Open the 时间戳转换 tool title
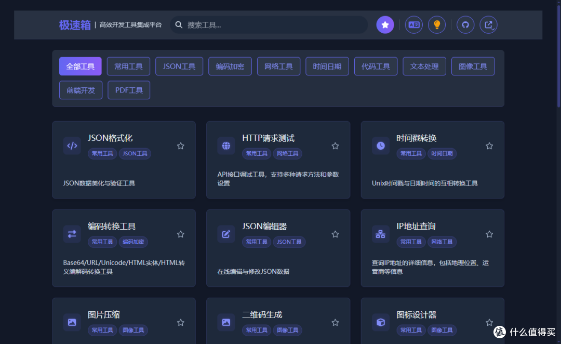The height and width of the screenshot is (344, 561). (x=417, y=138)
